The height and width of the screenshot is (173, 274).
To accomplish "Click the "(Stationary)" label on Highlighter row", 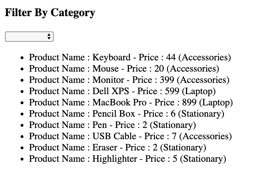I will (203, 159).
